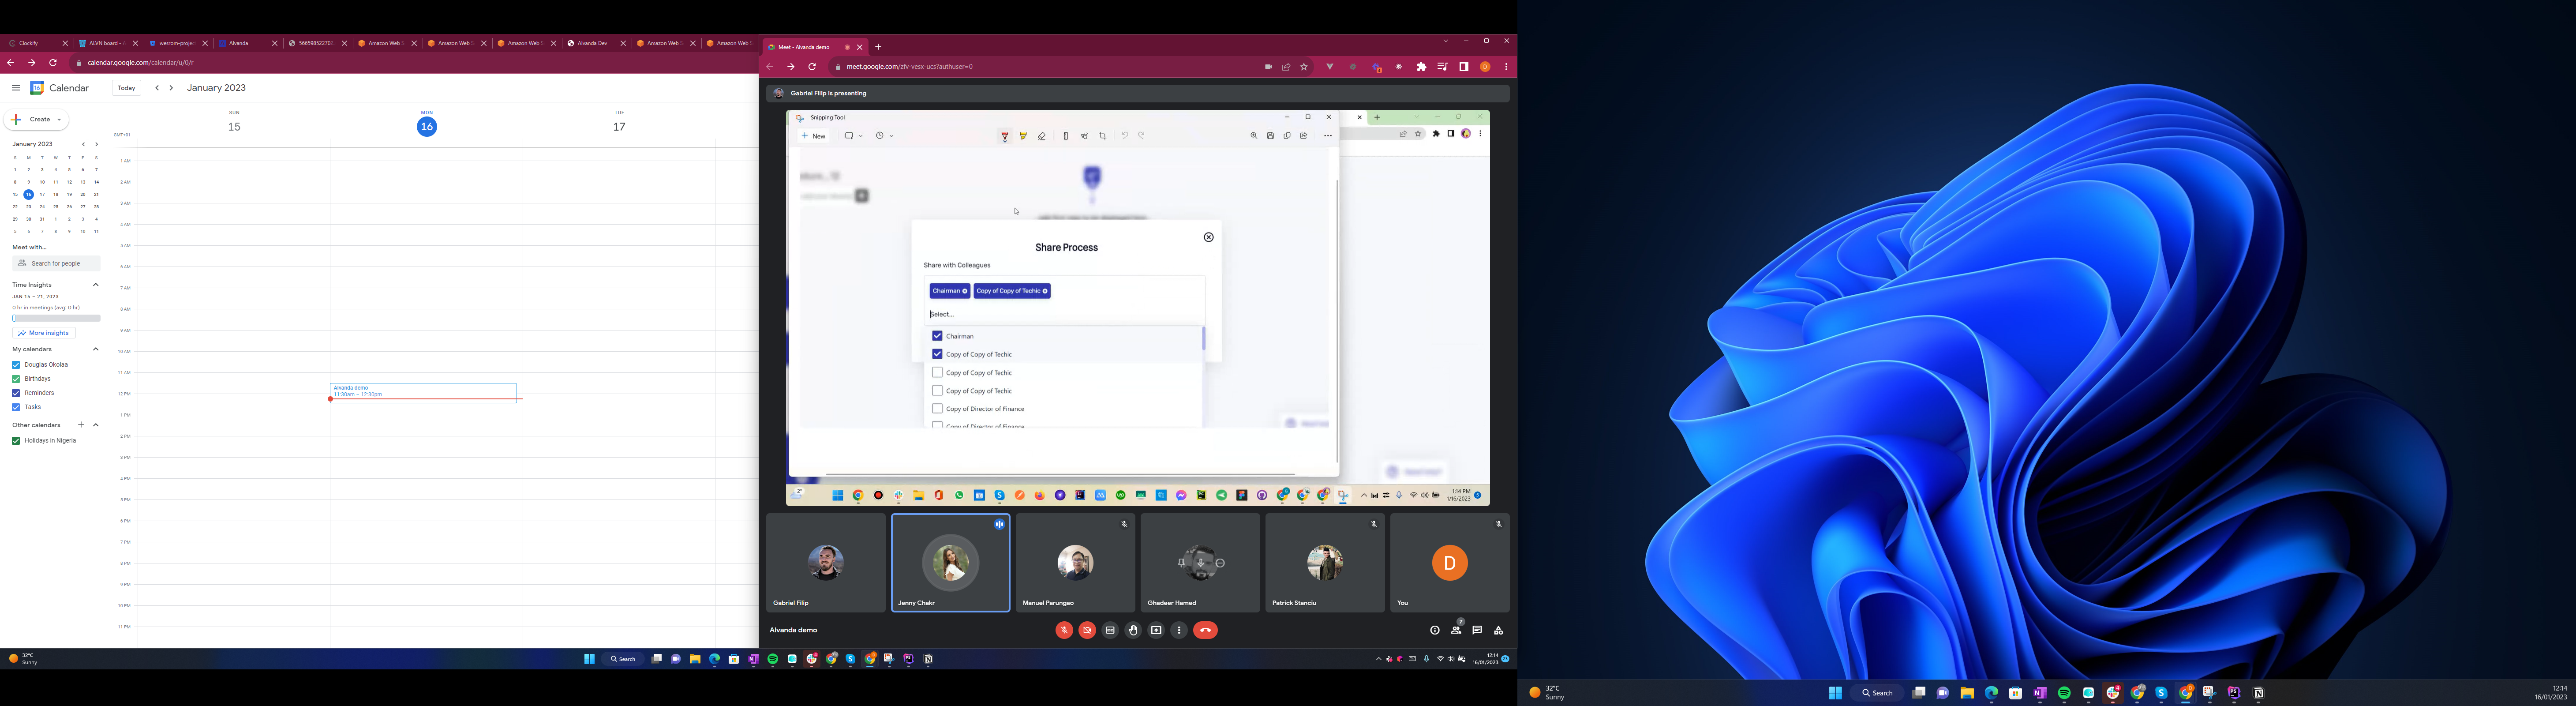
Task: Remove Ghadeer Hamed with the minus icon
Action: [x=1220, y=563]
